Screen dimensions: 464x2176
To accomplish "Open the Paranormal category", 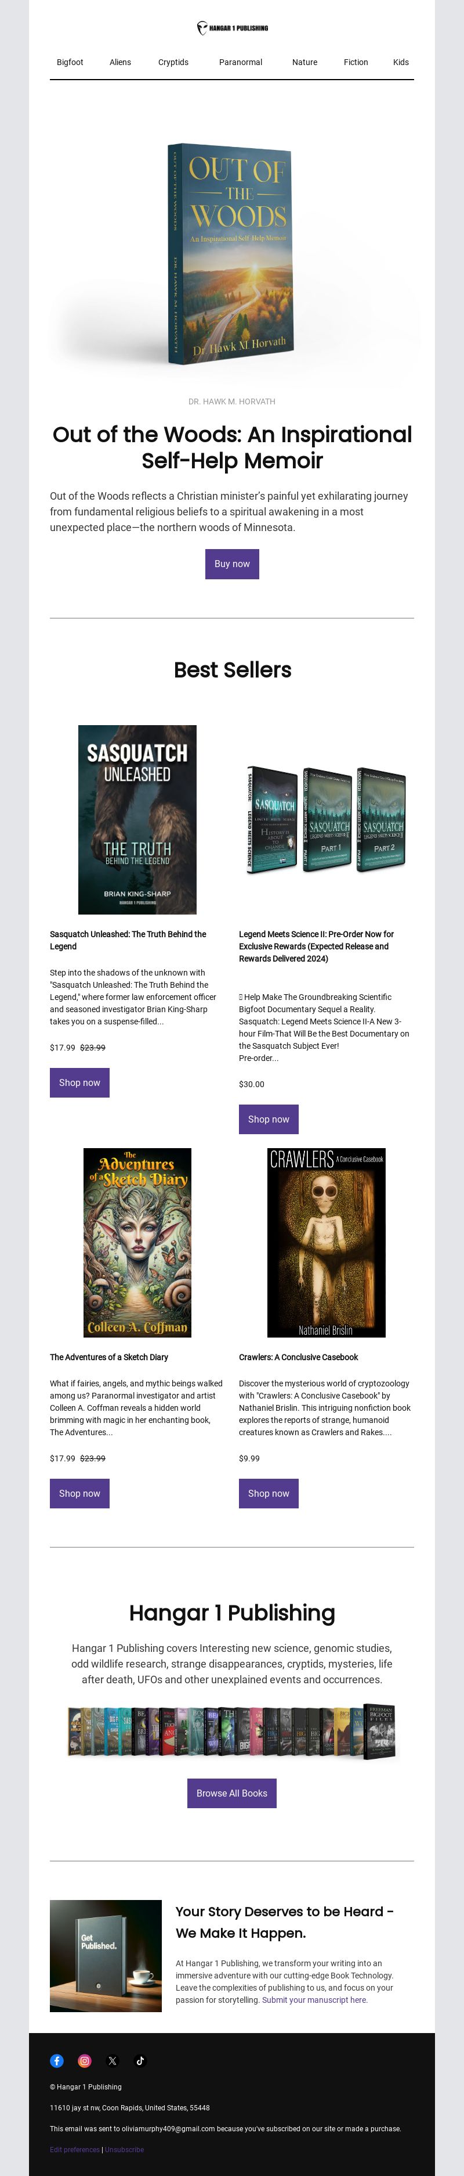I will [241, 63].
